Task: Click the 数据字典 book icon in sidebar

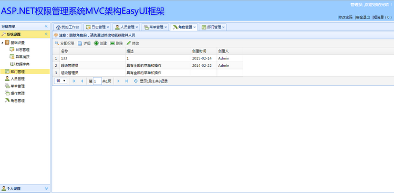Action: coord(12,64)
